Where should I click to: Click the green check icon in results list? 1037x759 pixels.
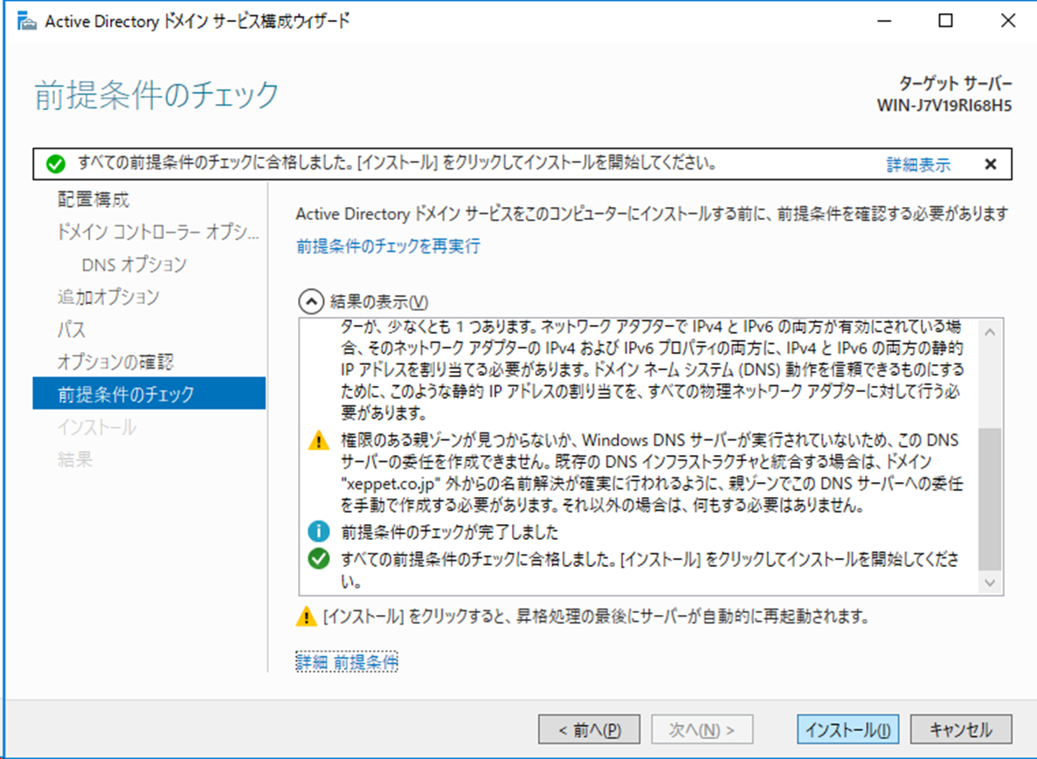click(x=319, y=559)
